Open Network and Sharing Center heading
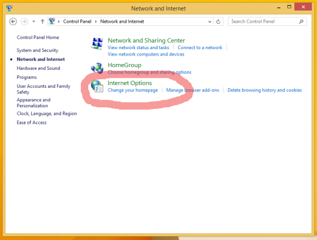 (x=146, y=41)
